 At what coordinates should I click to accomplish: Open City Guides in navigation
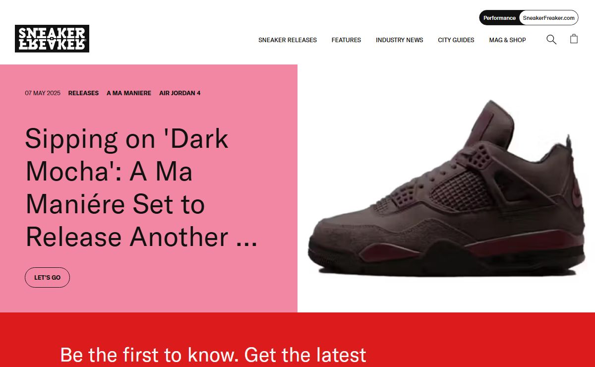pos(456,40)
